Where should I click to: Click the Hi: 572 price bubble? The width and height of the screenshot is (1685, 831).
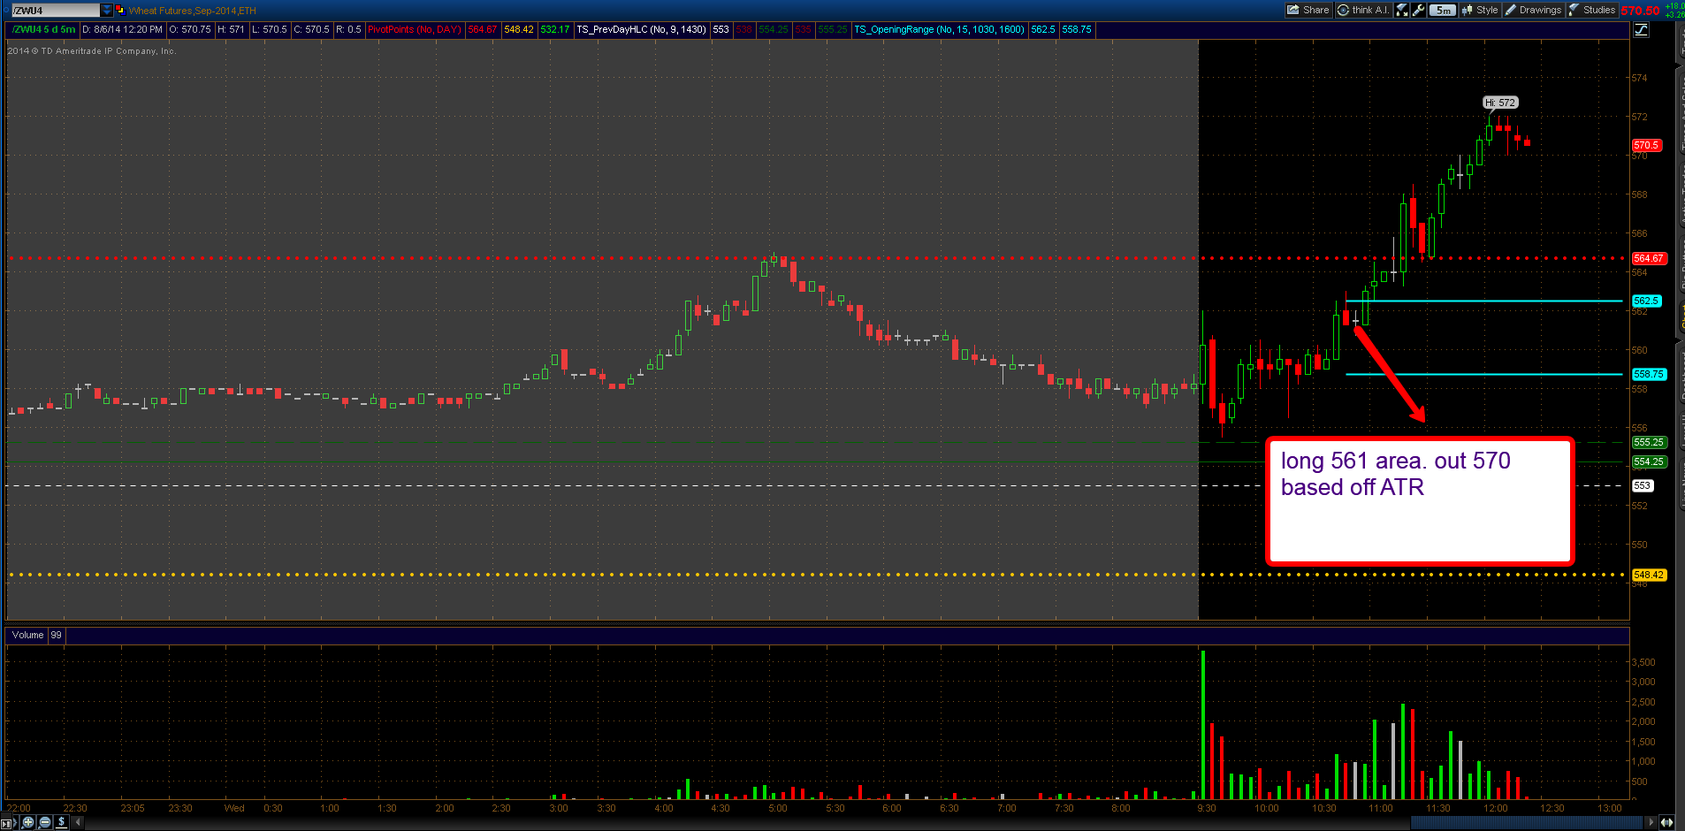[x=1500, y=103]
